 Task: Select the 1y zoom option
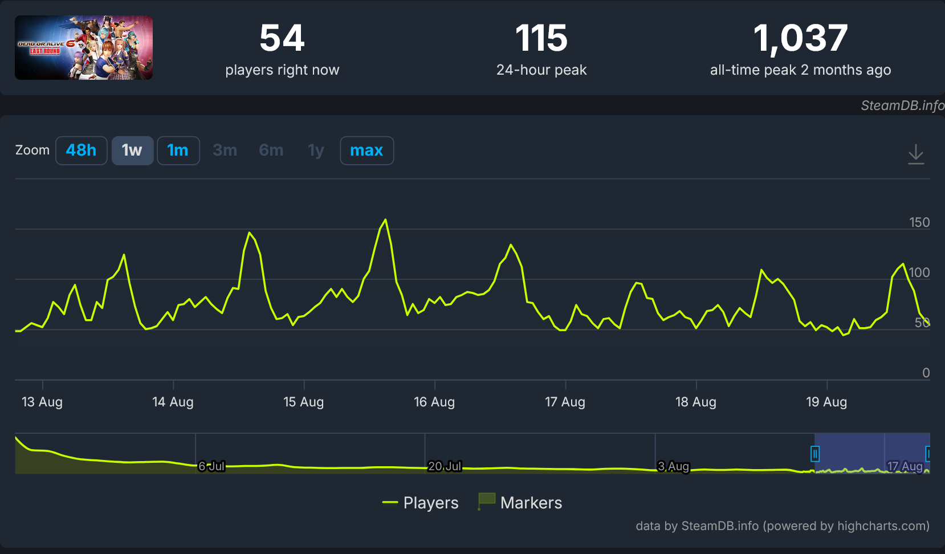[316, 150]
